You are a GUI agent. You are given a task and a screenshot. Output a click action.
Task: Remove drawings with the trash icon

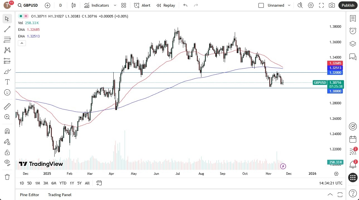7,177
